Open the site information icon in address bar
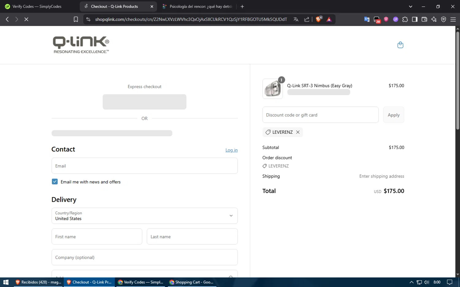 [x=88, y=19]
